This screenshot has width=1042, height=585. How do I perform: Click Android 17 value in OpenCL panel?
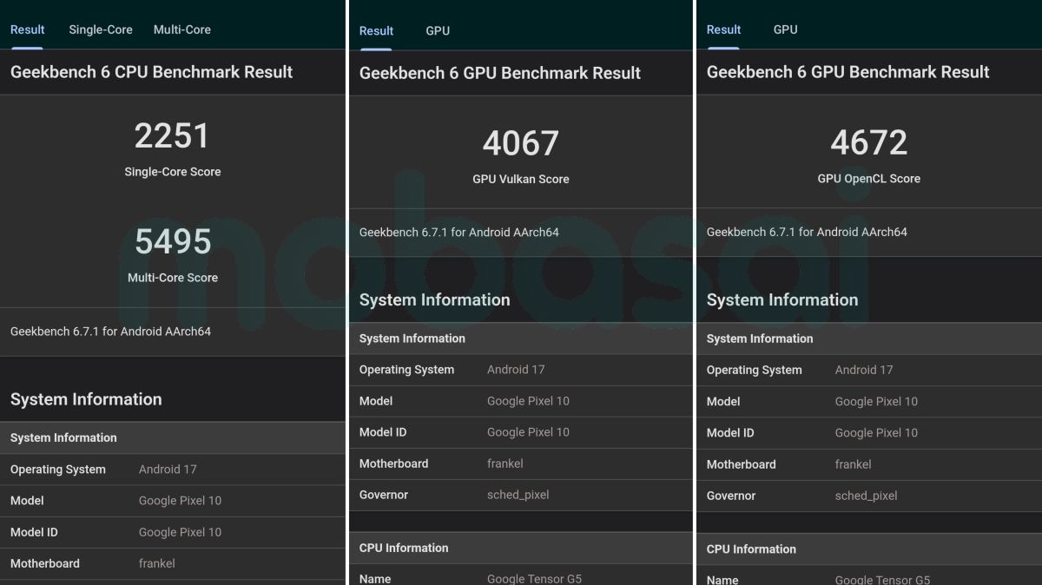click(x=864, y=370)
